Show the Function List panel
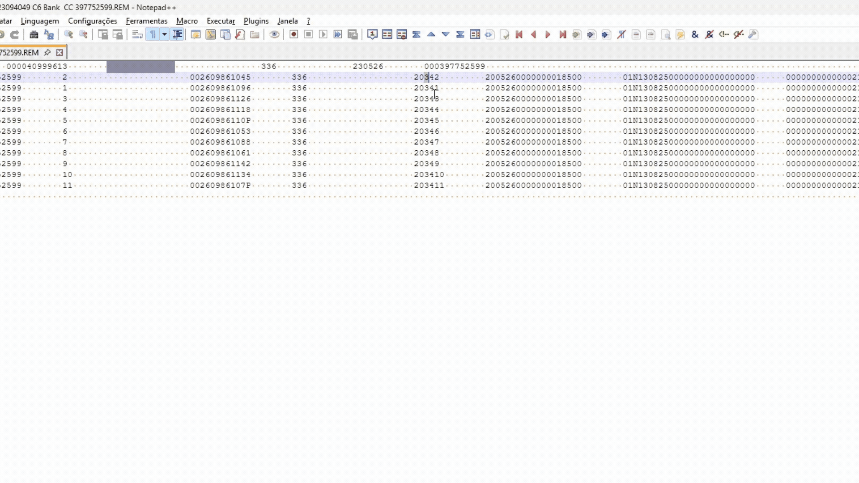Image resolution: width=859 pixels, height=483 pixels. point(240,34)
